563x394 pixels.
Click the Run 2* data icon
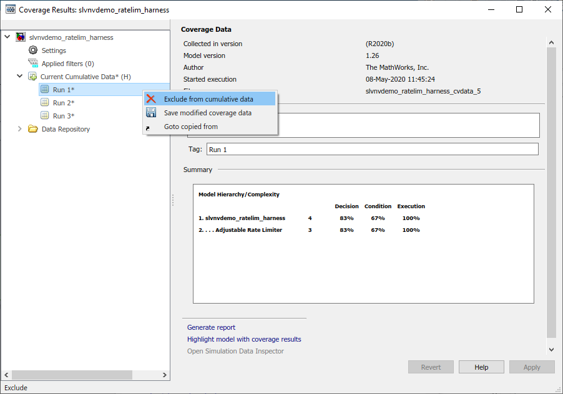click(45, 103)
